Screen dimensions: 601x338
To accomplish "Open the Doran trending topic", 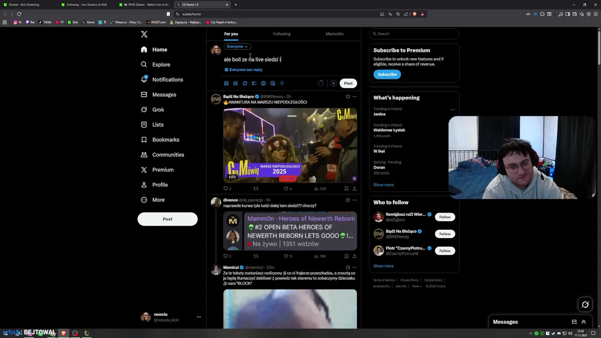I will click(379, 168).
